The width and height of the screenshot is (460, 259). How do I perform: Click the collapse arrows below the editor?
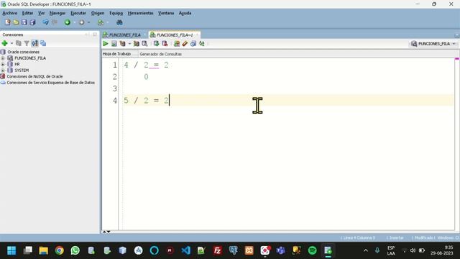(106, 232)
